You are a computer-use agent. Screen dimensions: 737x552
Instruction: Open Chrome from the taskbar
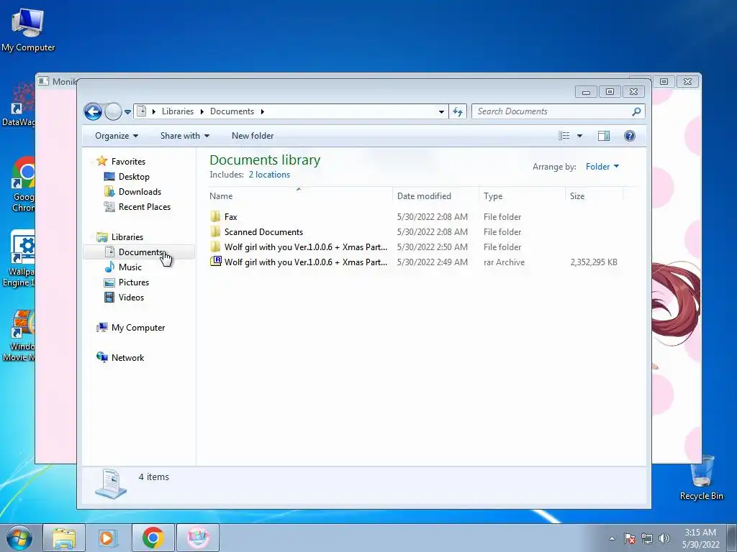tap(153, 538)
